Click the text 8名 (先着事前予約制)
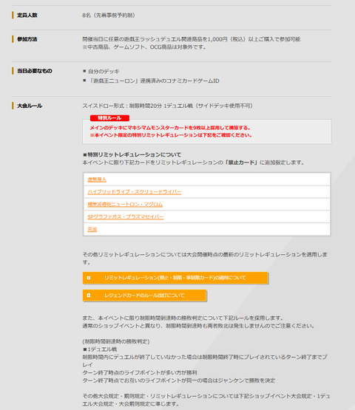 (x=109, y=16)
